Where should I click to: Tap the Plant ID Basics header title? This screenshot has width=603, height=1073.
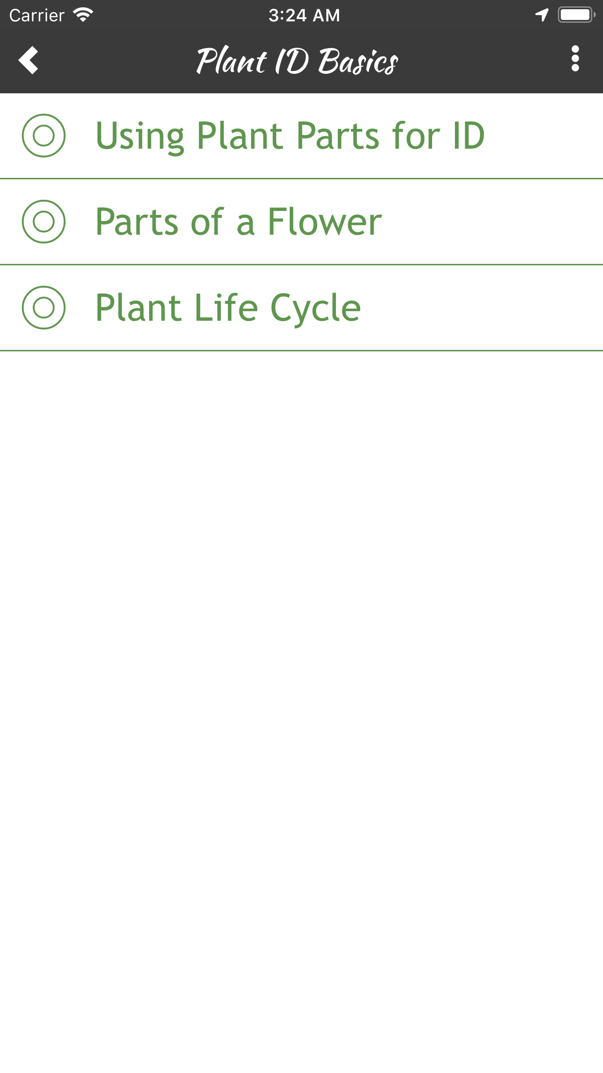tap(297, 61)
